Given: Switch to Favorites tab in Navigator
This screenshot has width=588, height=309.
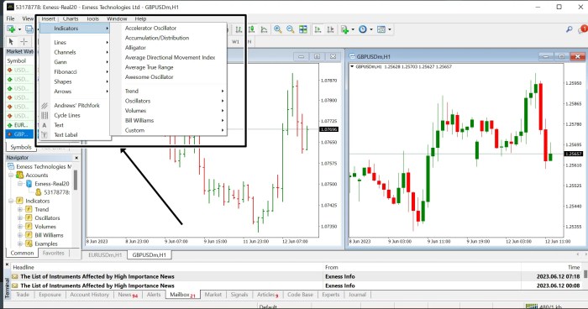Looking at the screenshot, I should pos(53,253).
